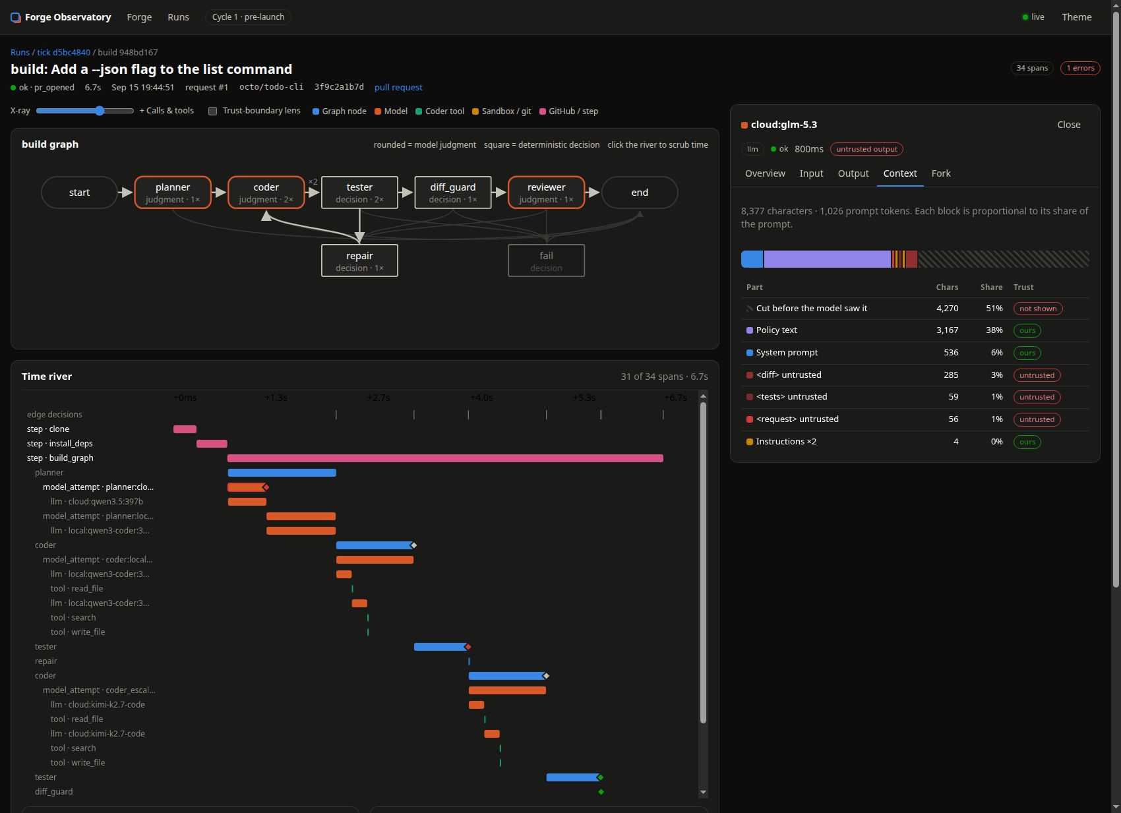Select the coder judgment node
The height and width of the screenshot is (813, 1121).
click(x=266, y=193)
